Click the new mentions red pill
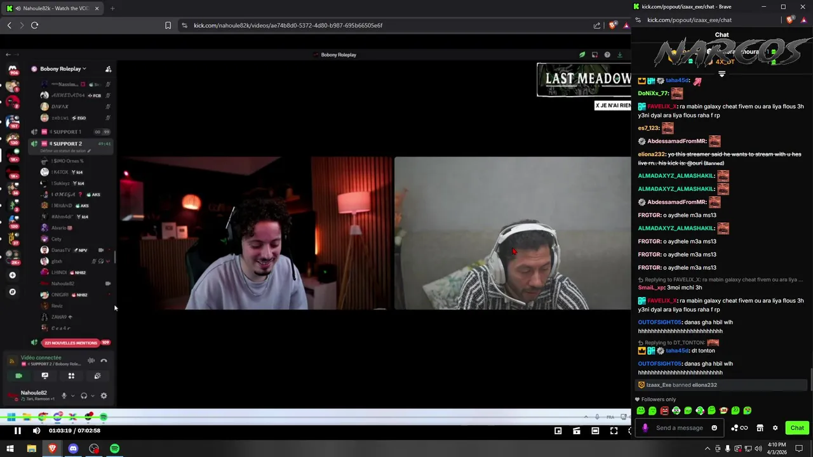Image resolution: width=813 pixels, height=457 pixels. pos(71,343)
